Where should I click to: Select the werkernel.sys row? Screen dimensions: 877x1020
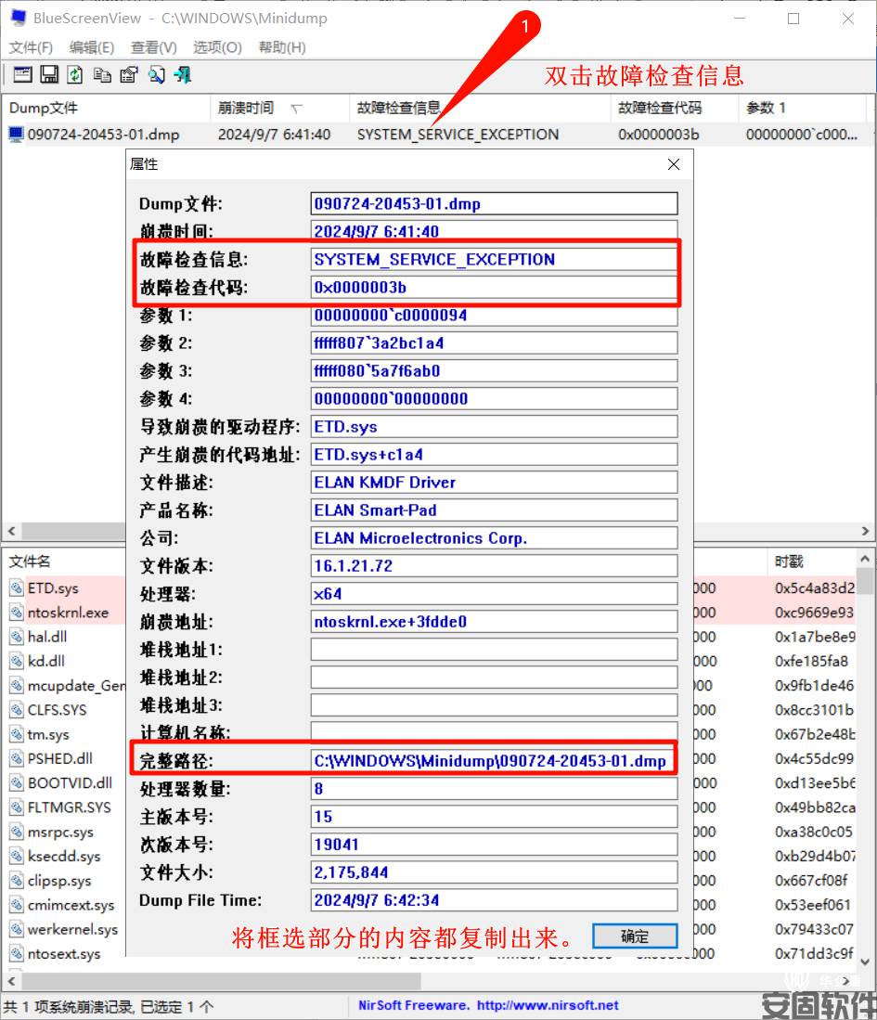point(73,930)
